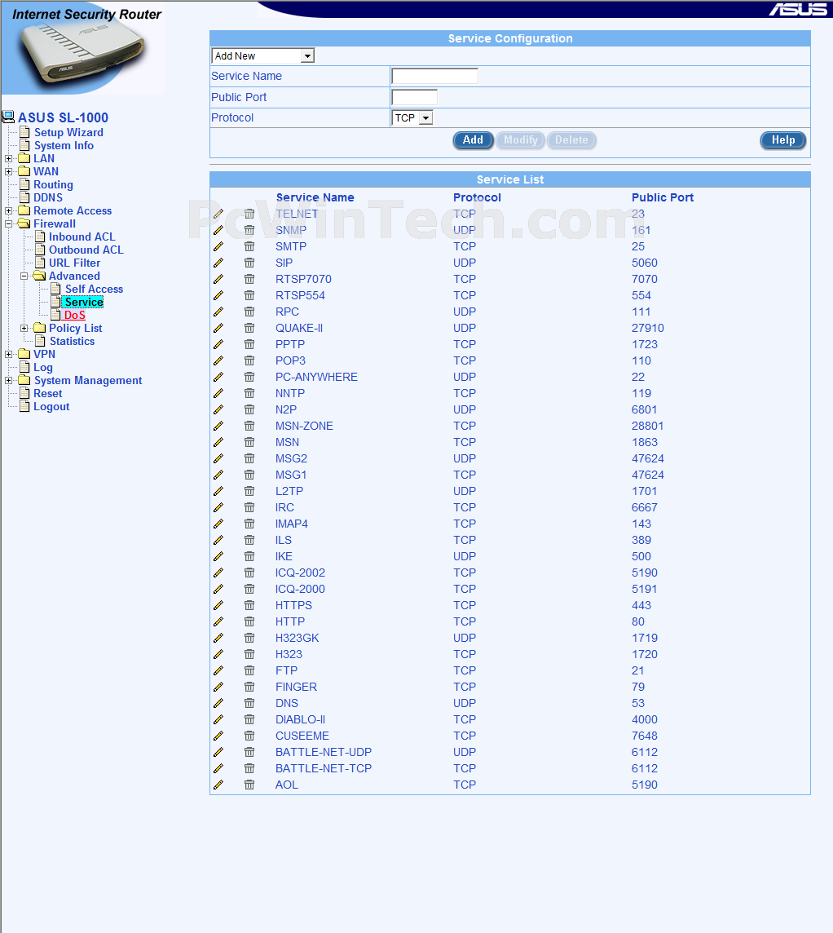Click trash icon beside RTSP554

pyautogui.click(x=249, y=295)
